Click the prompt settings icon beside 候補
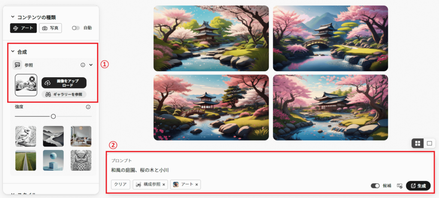 tap(400, 186)
